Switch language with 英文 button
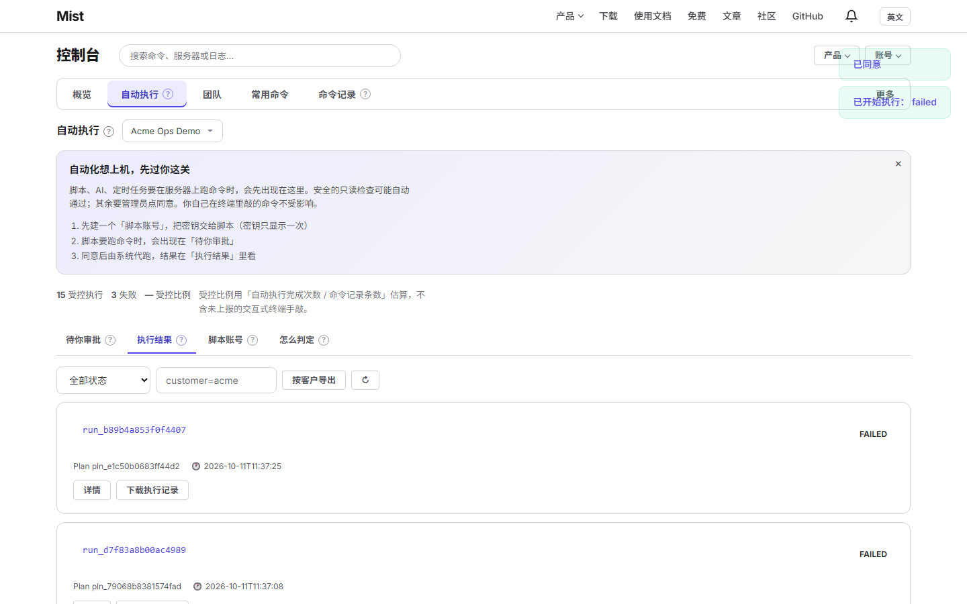The width and height of the screenshot is (967, 604). click(895, 17)
